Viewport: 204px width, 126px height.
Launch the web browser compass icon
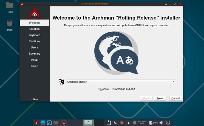point(49,123)
